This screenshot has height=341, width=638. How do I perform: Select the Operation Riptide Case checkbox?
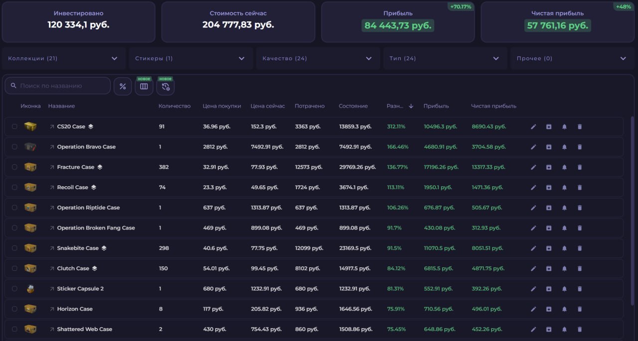(14, 208)
